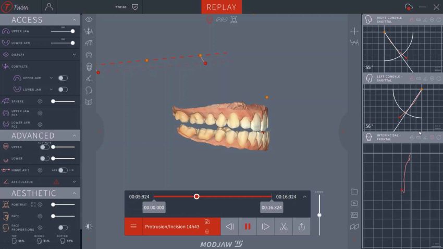Step to previous frame
443x249 pixels.
229,227
